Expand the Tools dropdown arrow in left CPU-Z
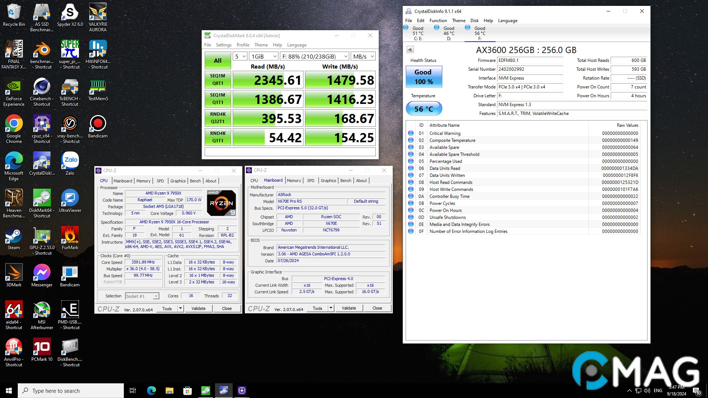Image resolution: width=708 pixels, height=398 pixels. point(180,308)
